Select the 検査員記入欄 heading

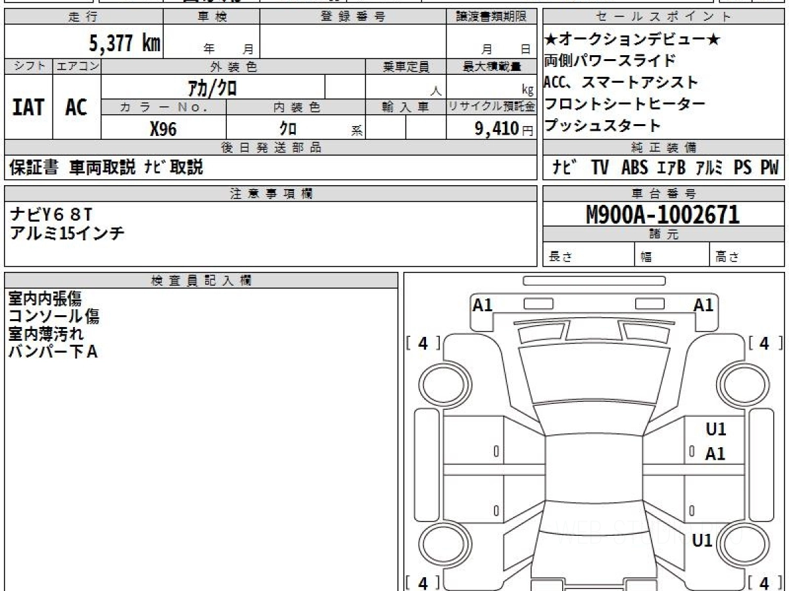coord(201,280)
